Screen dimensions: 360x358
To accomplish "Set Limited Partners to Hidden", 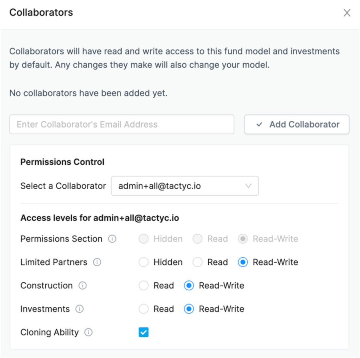I will coord(144,262).
